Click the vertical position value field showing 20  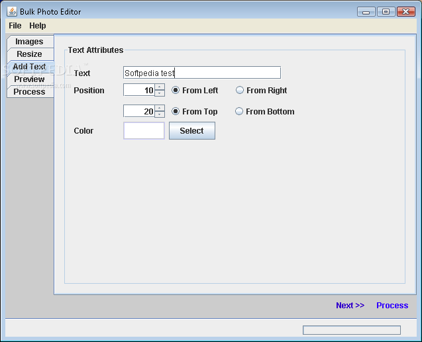[139, 111]
